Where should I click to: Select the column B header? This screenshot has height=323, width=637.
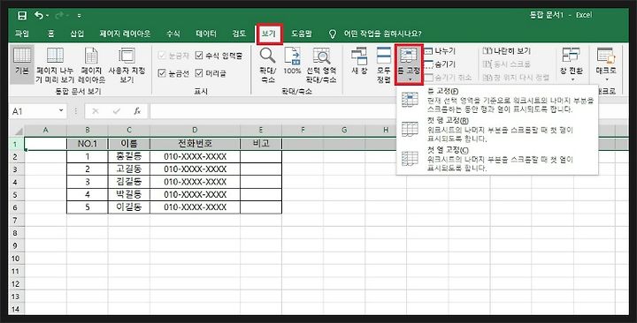click(x=87, y=131)
